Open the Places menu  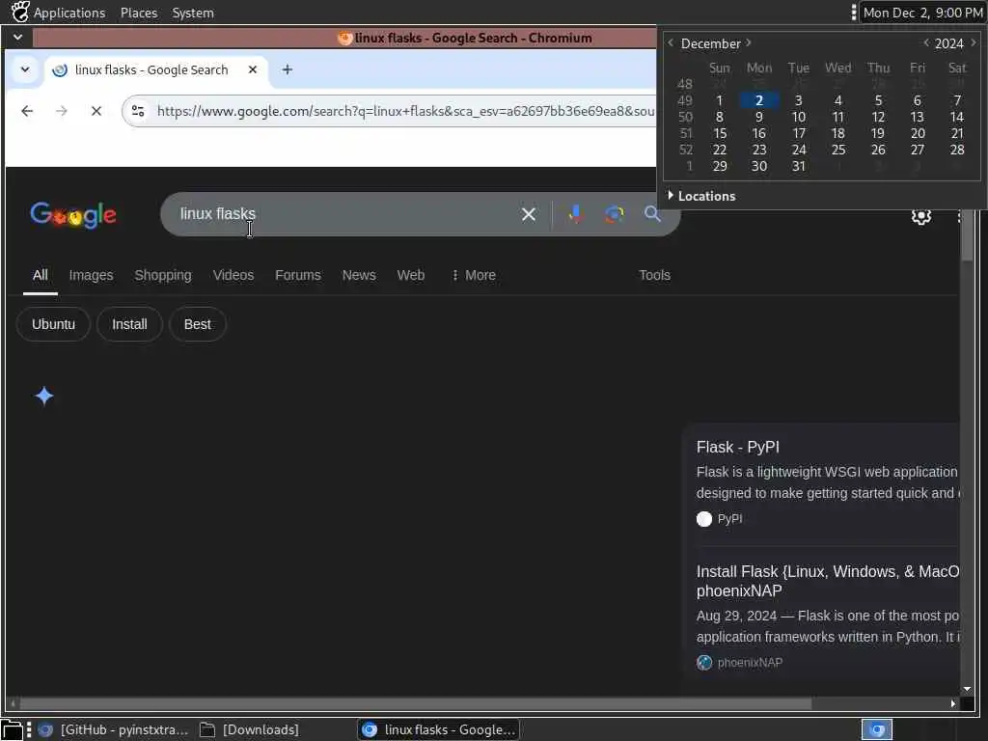pyautogui.click(x=139, y=13)
